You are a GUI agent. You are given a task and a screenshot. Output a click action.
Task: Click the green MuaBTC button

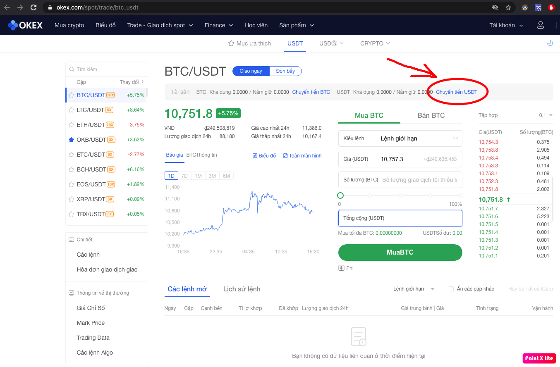(x=400, y=253)
